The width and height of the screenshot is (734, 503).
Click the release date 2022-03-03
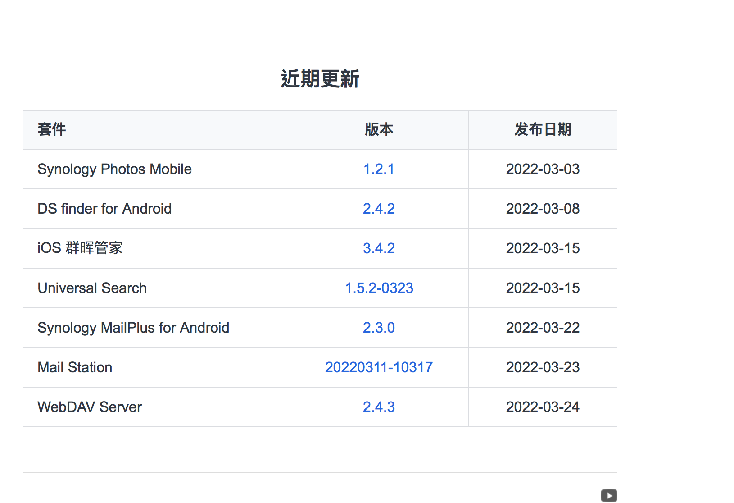[543, 169]
